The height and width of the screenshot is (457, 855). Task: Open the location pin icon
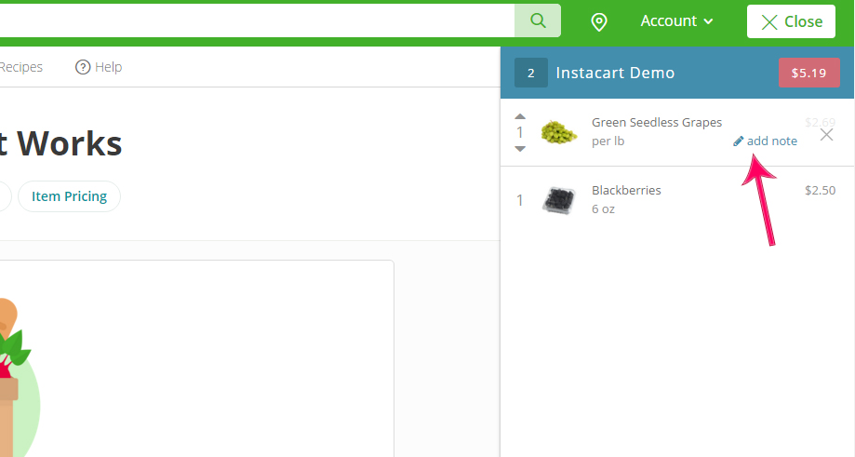[x=599, y=21]
